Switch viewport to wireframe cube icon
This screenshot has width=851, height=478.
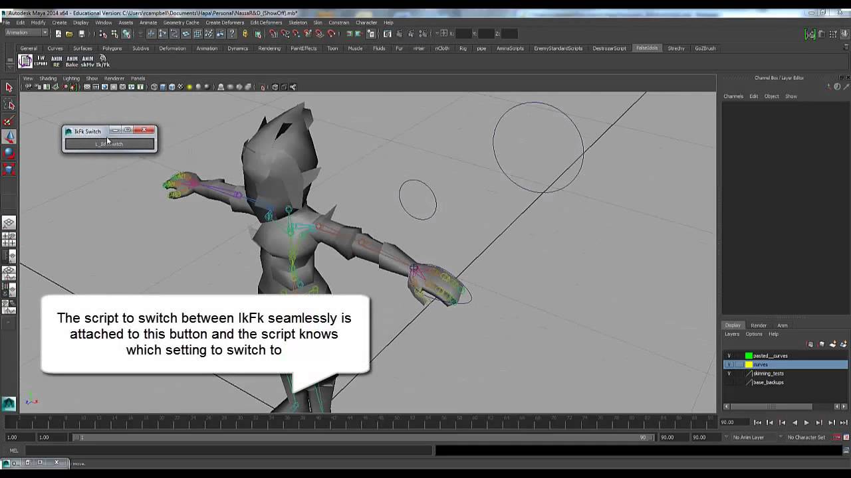point(154,87)
